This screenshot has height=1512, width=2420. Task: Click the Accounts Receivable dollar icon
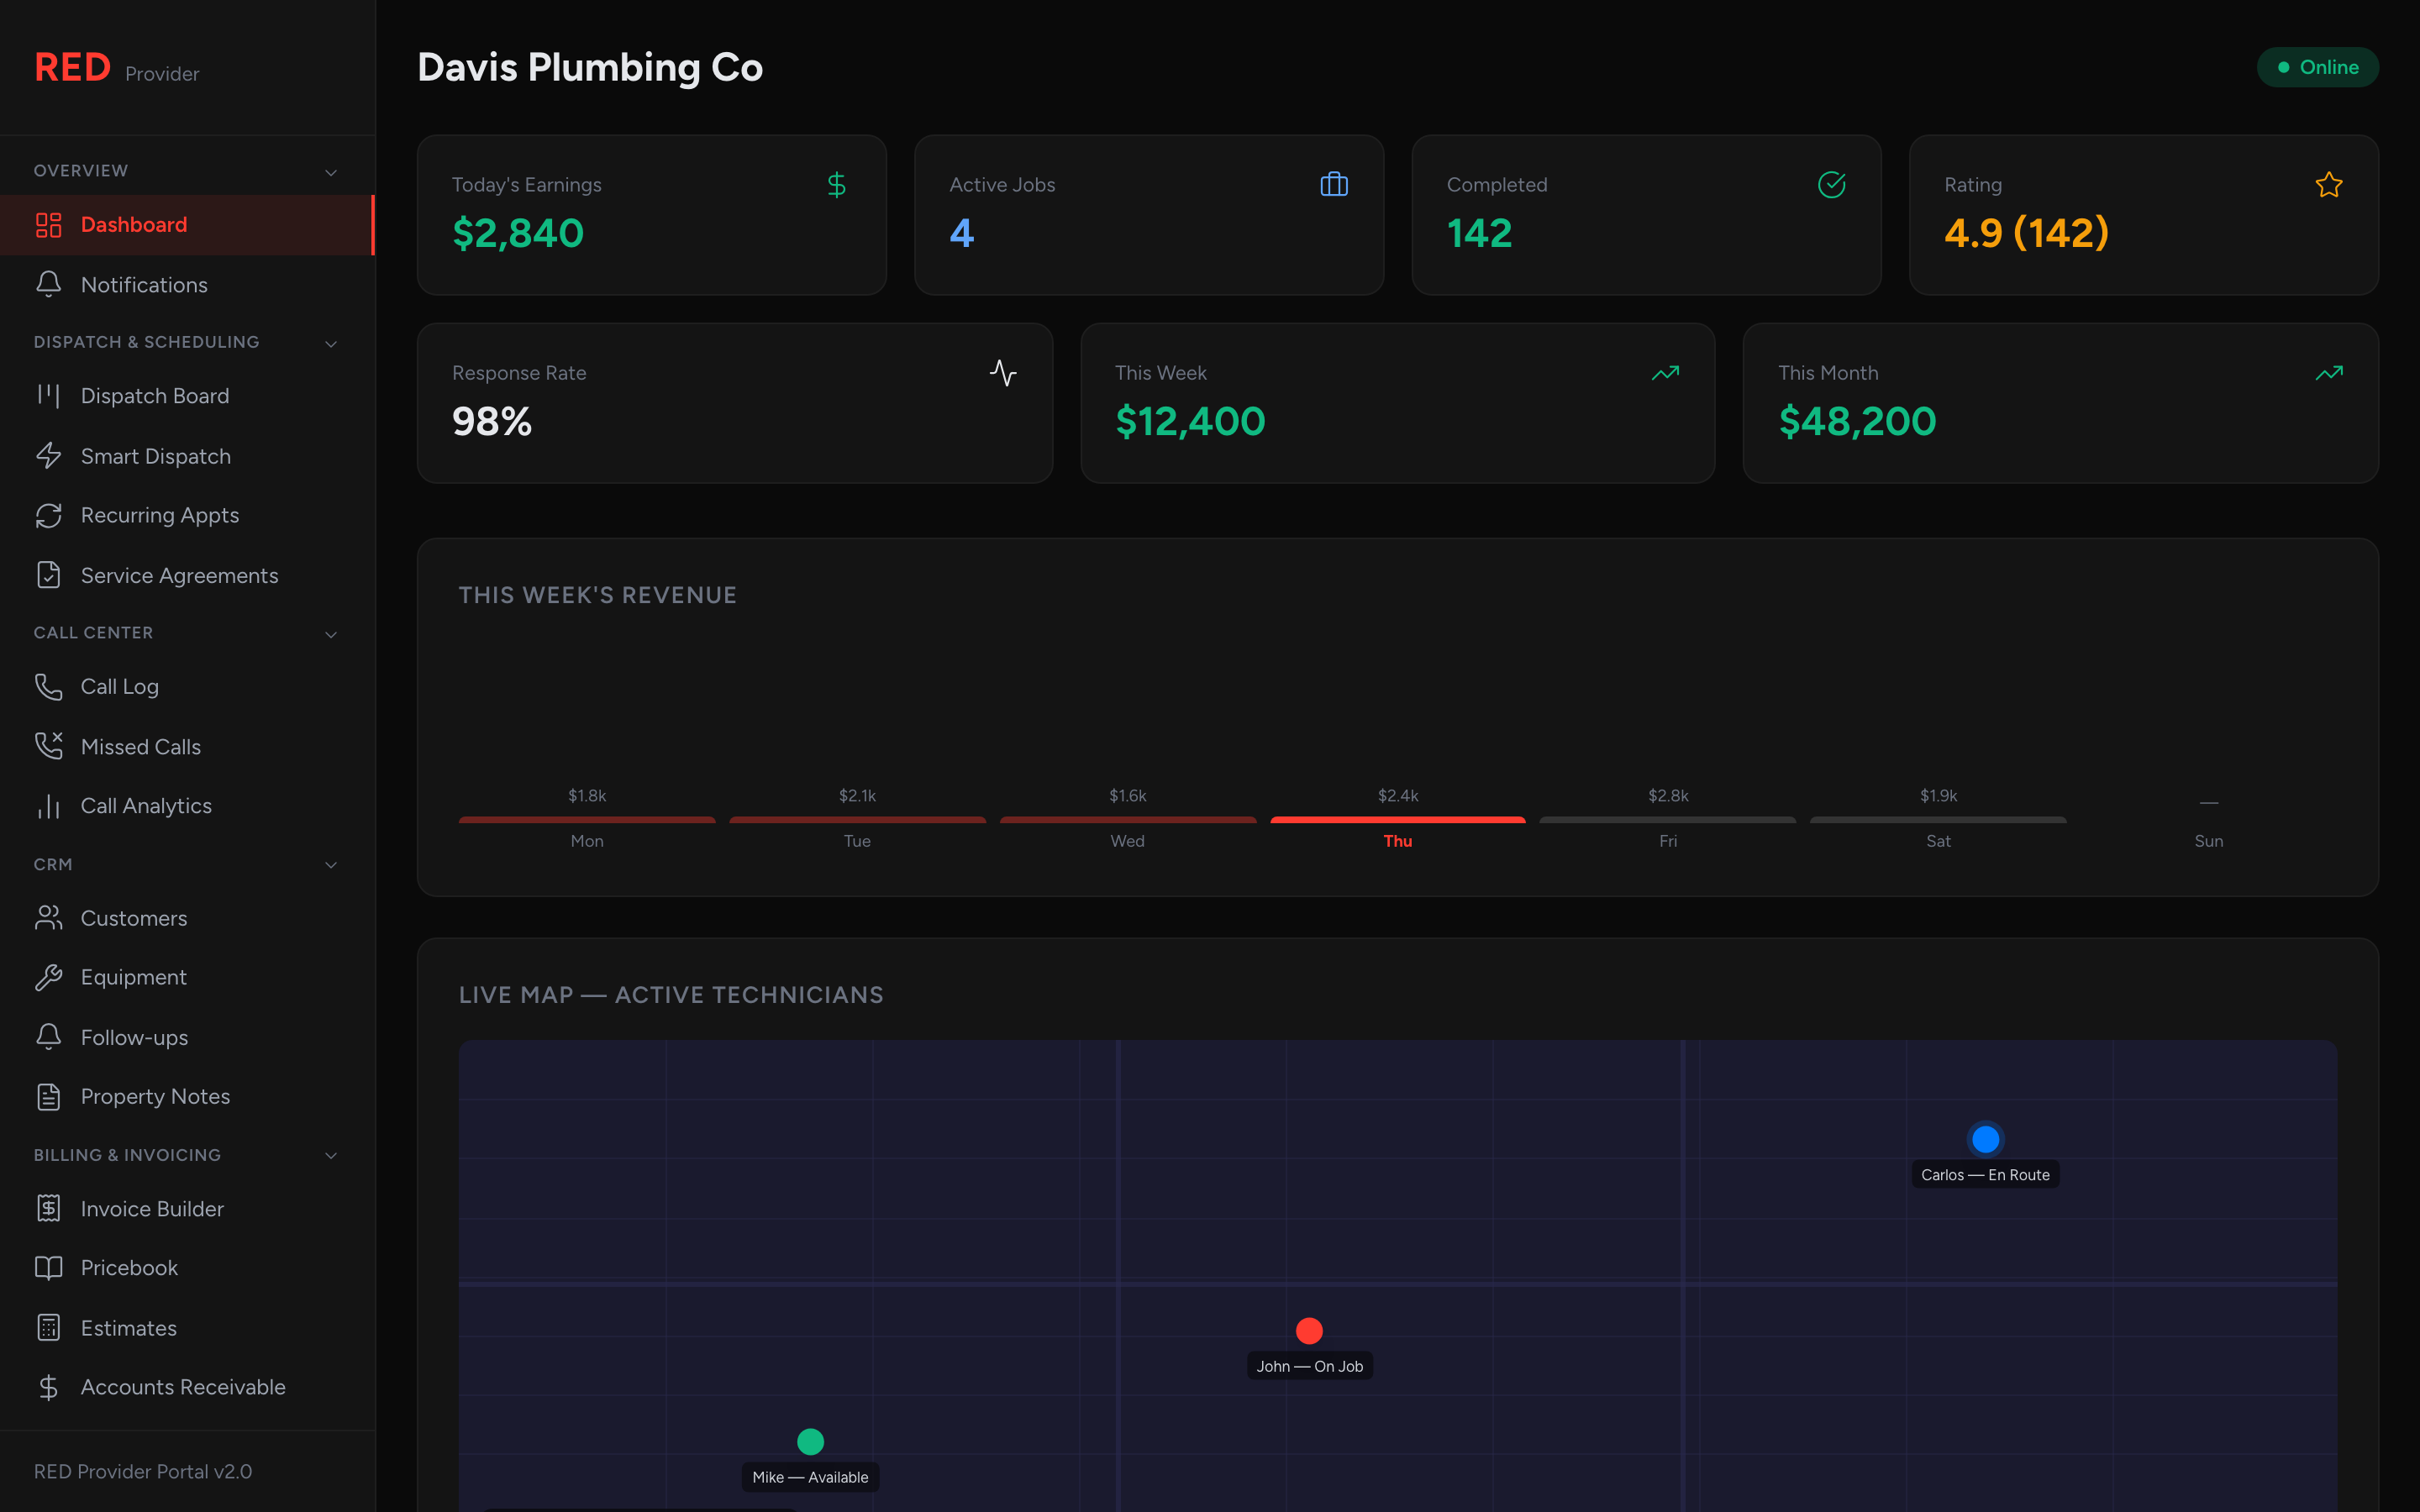(48, 1387)
